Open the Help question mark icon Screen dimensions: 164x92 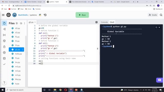(x=4, y=83)
